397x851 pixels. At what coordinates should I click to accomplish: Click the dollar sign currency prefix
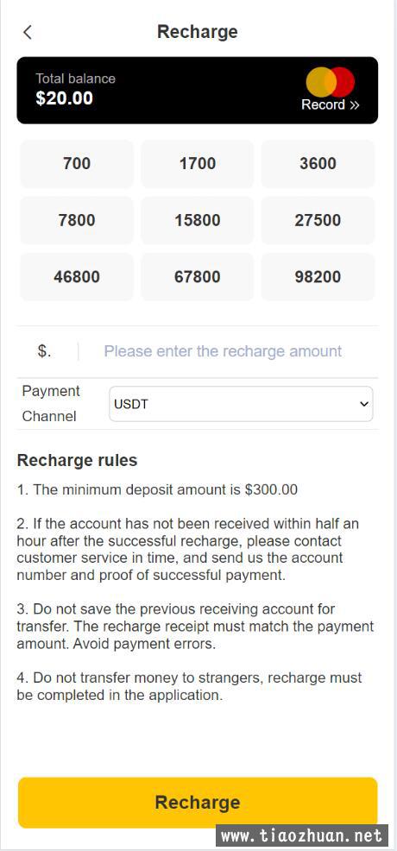[x=45, y=351]
